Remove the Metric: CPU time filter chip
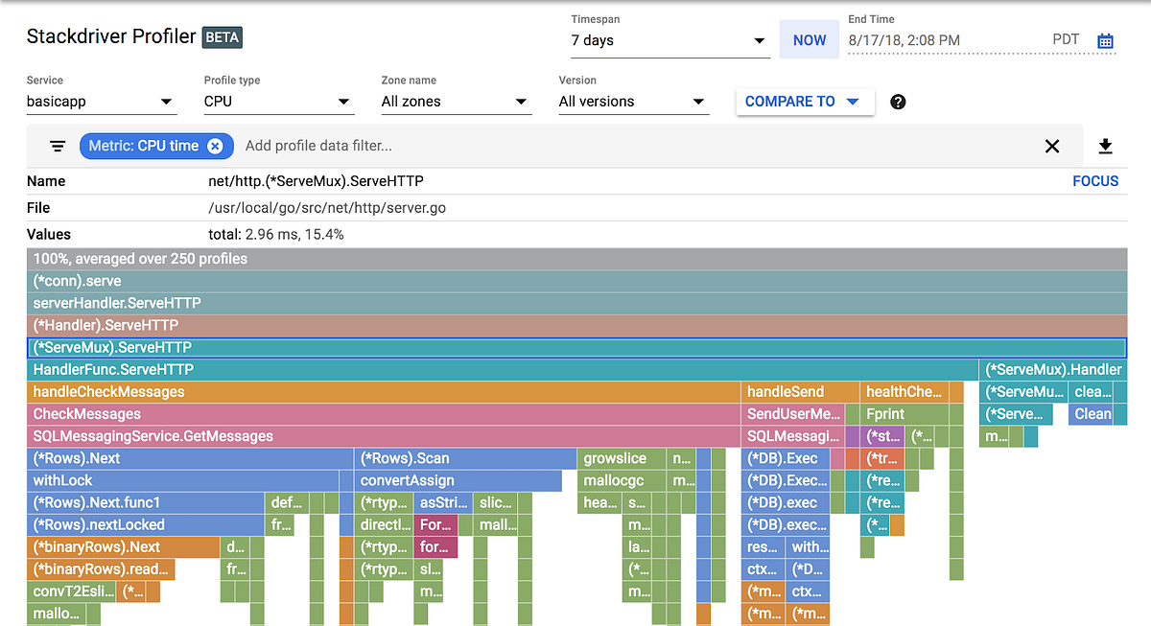The width and height of the screenshot is (1151, 626). click(213, 146)
